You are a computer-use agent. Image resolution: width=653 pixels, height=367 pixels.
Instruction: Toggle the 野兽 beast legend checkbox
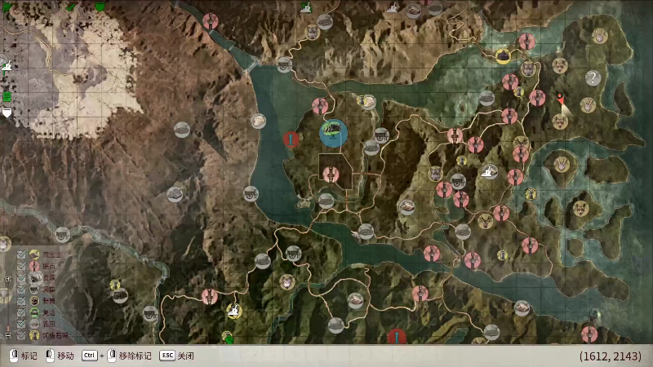(x=22, y=300)
